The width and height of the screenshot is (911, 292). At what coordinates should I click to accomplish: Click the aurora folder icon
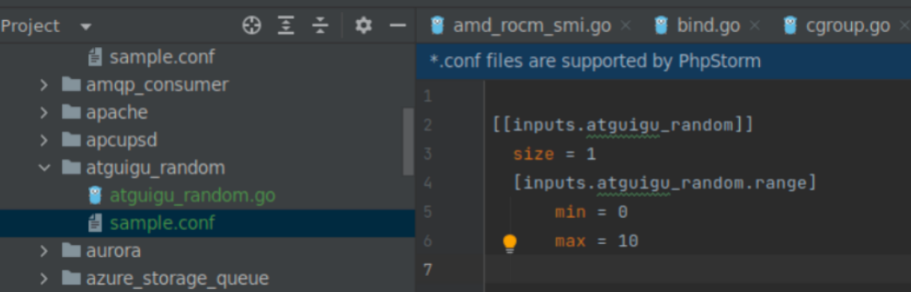click(x=71, y=251)
